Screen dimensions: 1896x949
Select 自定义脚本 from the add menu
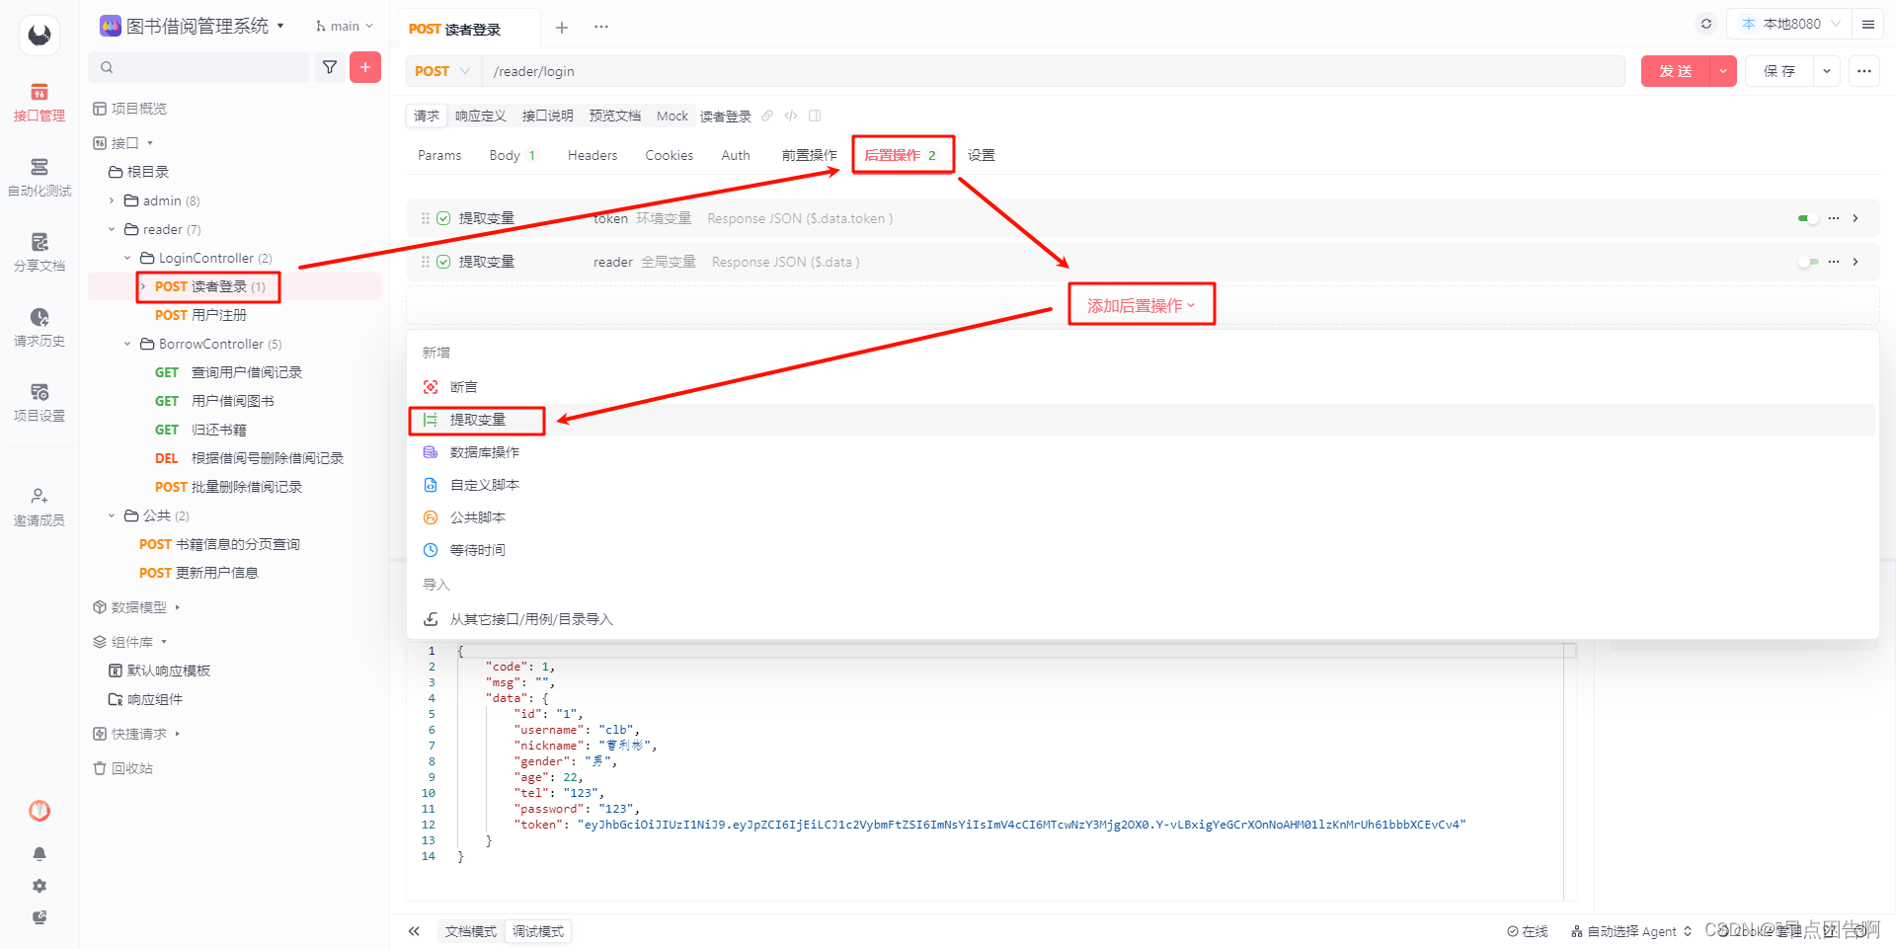(x=1143, y=485)
